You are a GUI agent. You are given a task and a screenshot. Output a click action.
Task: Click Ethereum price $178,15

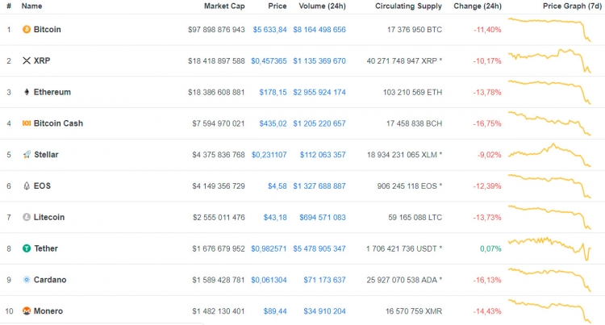point(273,92)
